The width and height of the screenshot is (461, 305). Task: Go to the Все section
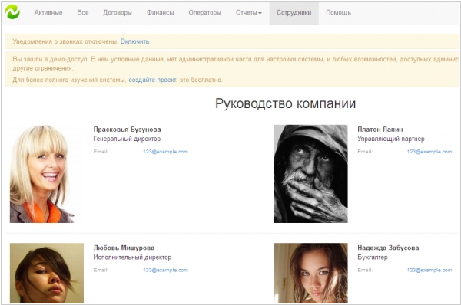coord(83,12)
